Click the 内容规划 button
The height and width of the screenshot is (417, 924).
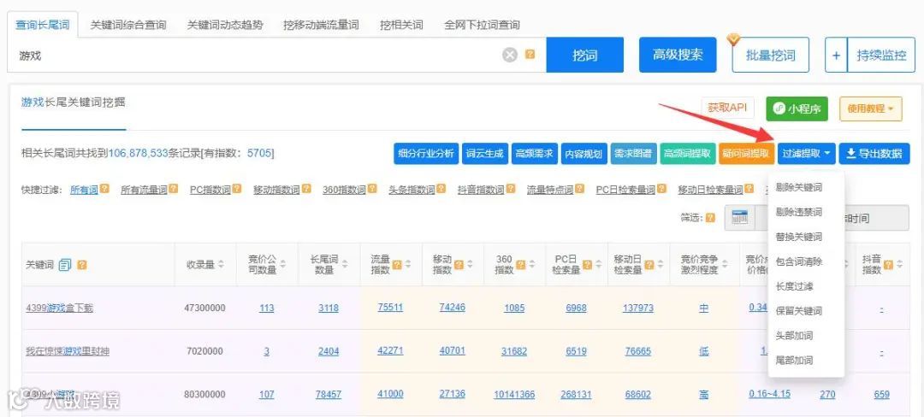(x=583, y=154)
